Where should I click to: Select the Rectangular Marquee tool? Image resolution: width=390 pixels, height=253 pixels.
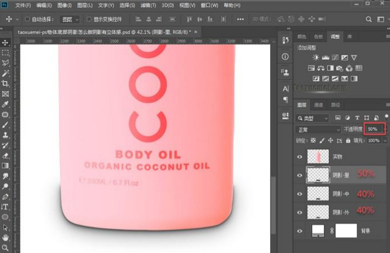5,53
